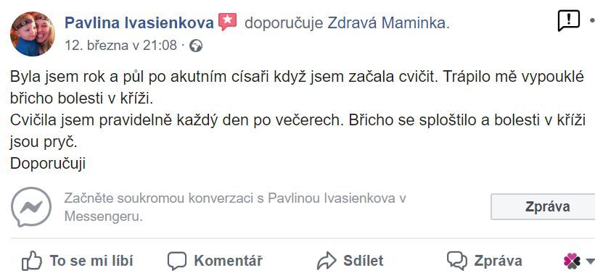595x273 pixels.
Task: Choose the Sdílet action
Action: 363,261
